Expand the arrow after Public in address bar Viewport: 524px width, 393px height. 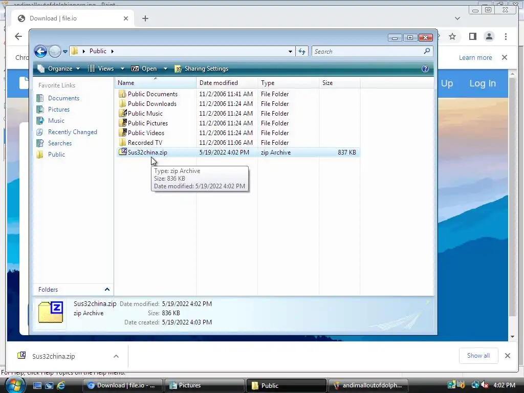point(113,51)
